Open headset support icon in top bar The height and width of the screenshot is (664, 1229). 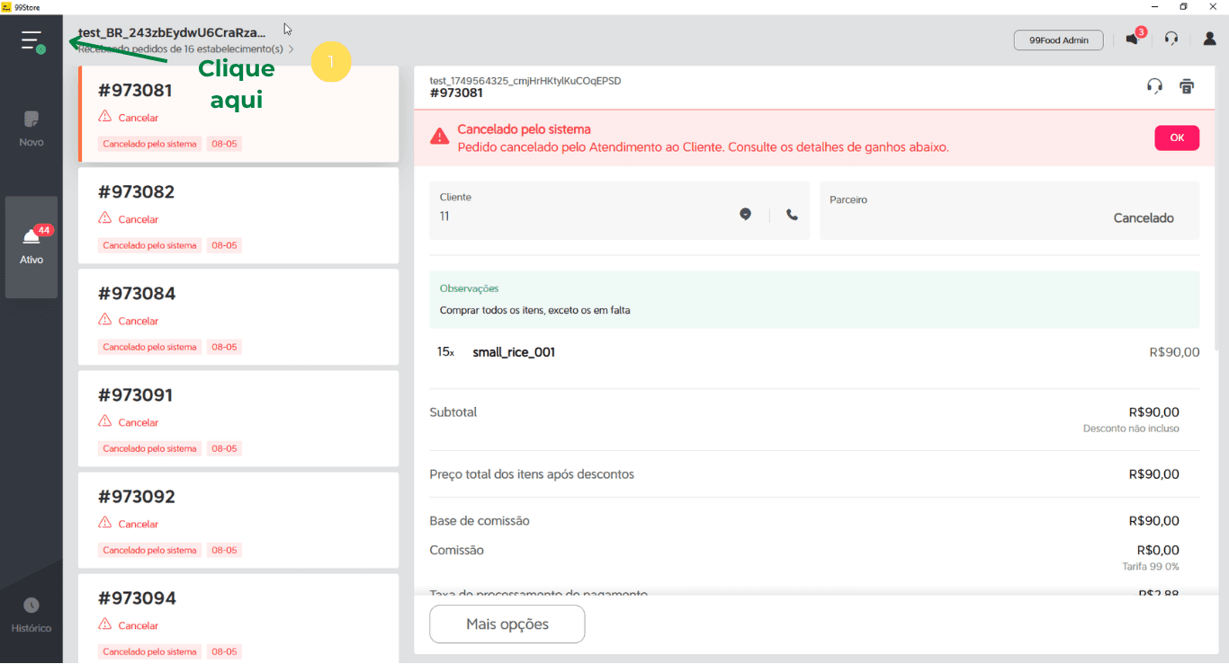click(1171, 40)
